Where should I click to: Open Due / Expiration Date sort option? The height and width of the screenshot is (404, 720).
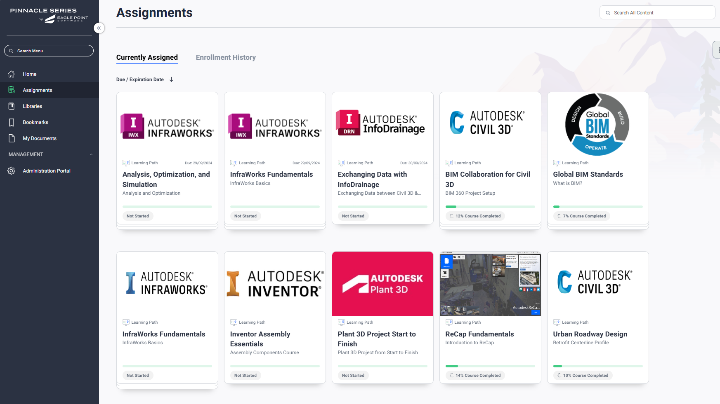[140, 79]
